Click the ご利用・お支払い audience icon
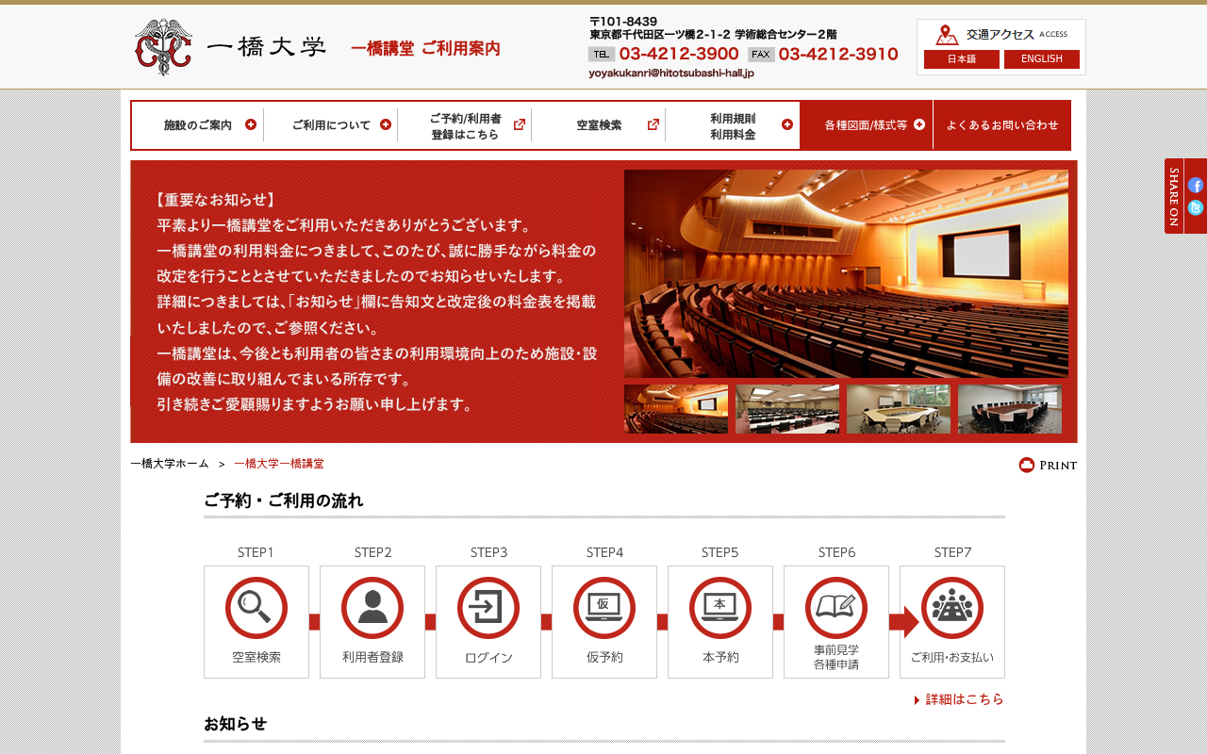The height and width of the screenshot is (754, 1207). 952,608
